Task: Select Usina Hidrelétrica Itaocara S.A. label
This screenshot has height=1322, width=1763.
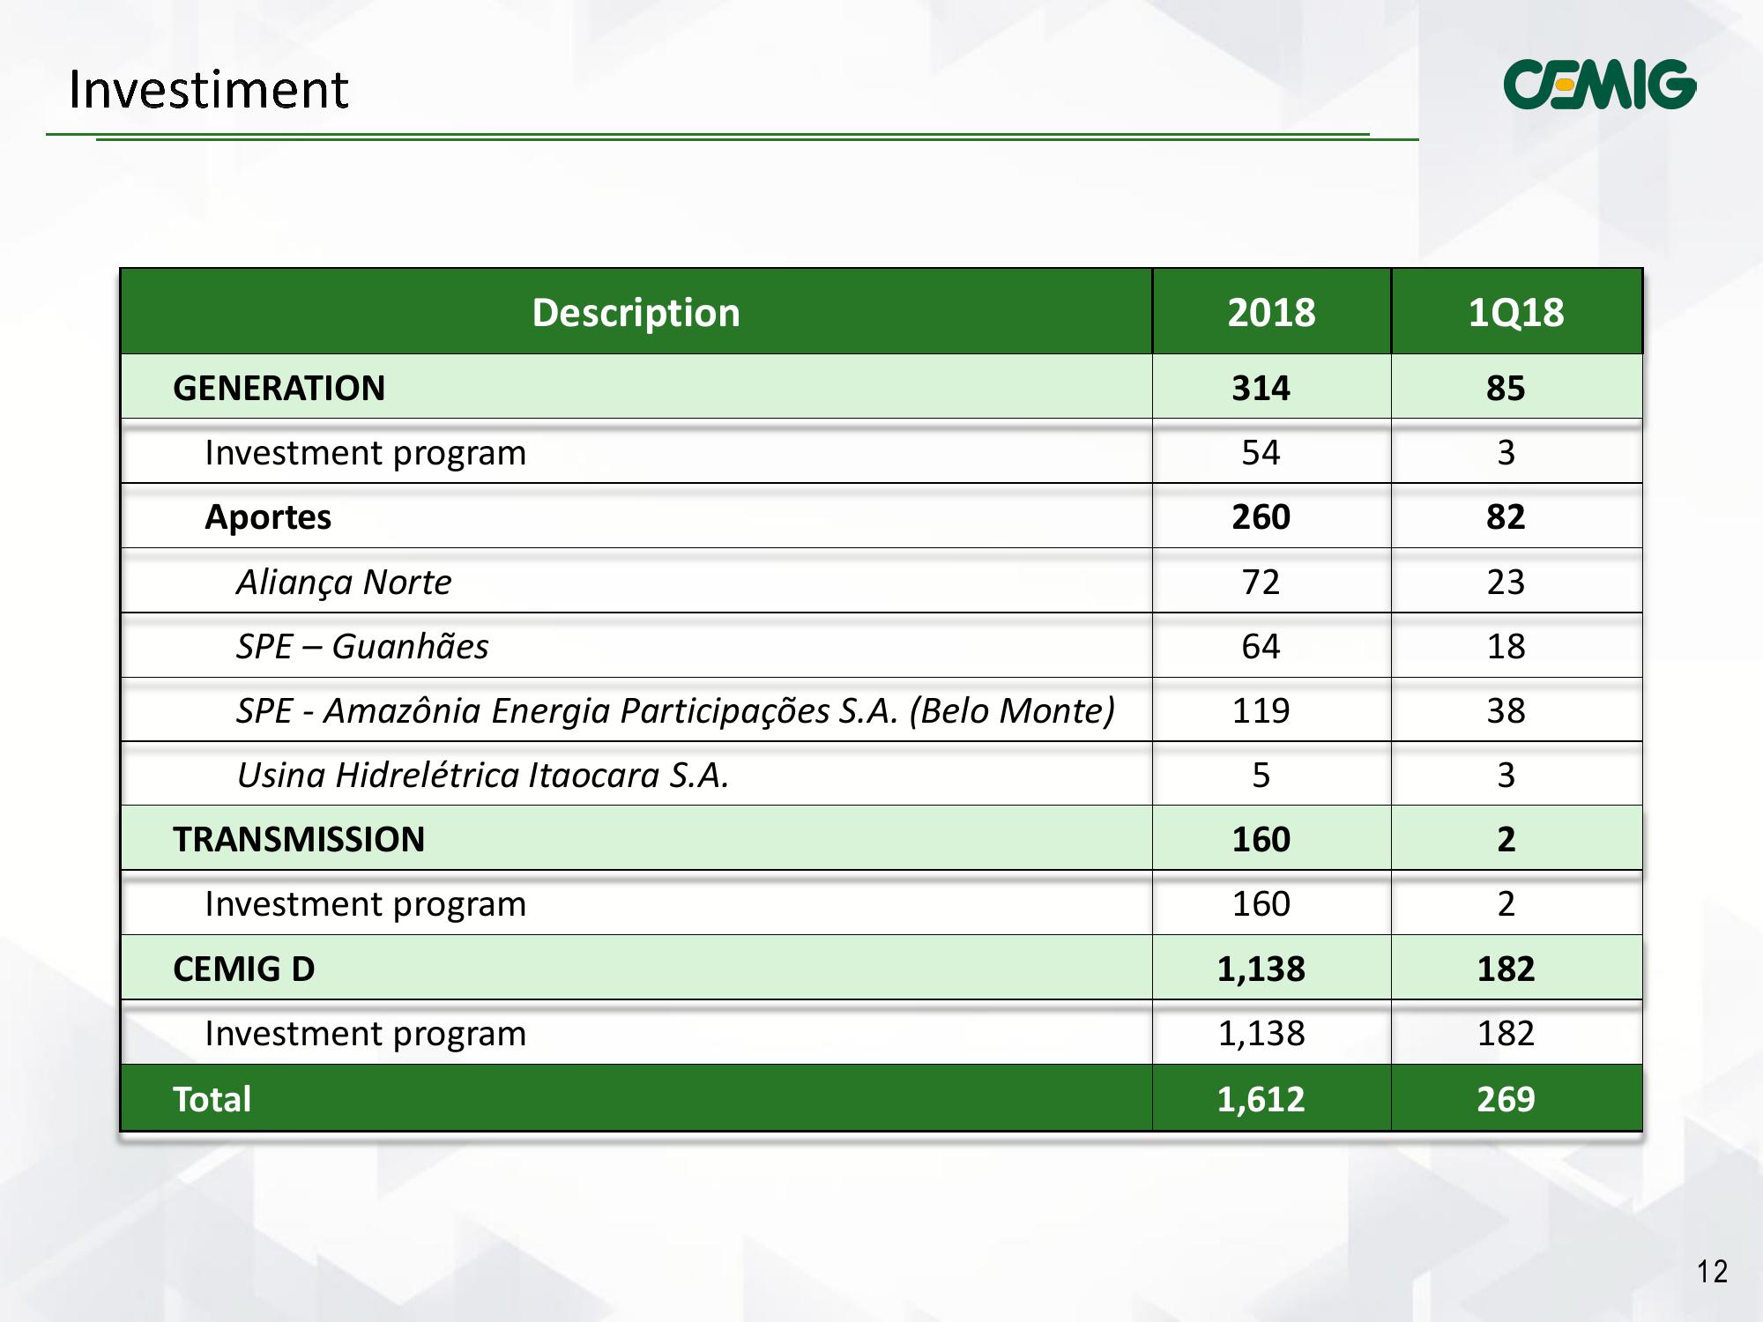Action: coord(483,775)
